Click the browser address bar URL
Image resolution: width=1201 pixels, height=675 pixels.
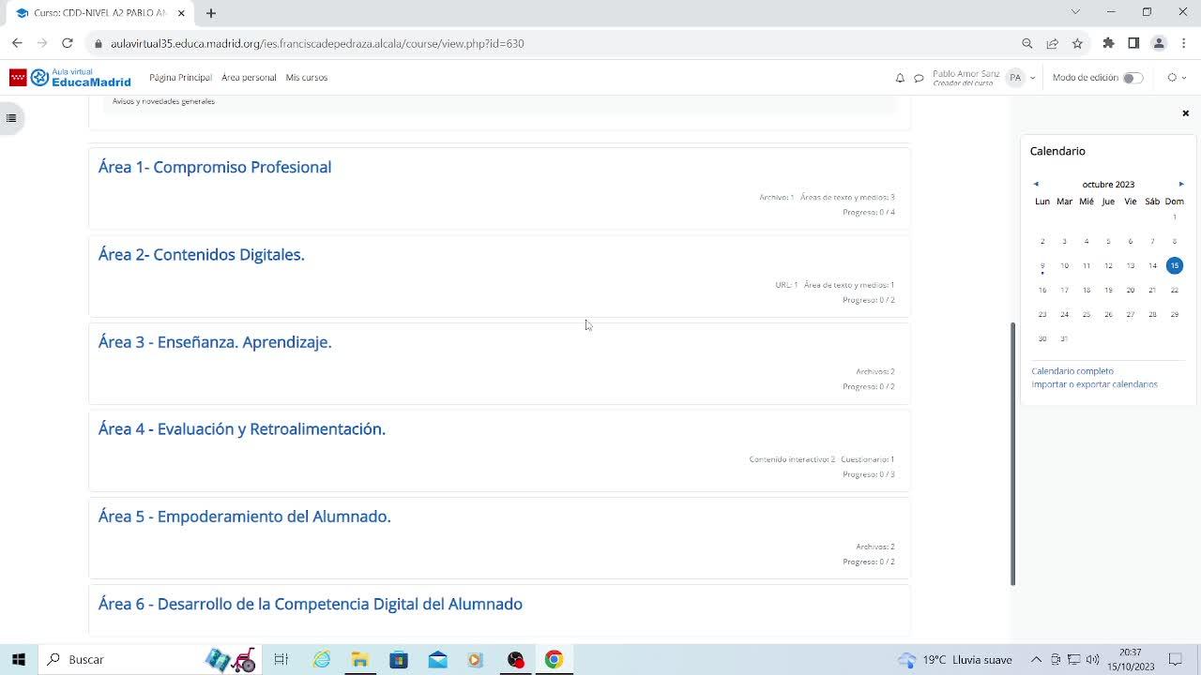coord(317,43)
